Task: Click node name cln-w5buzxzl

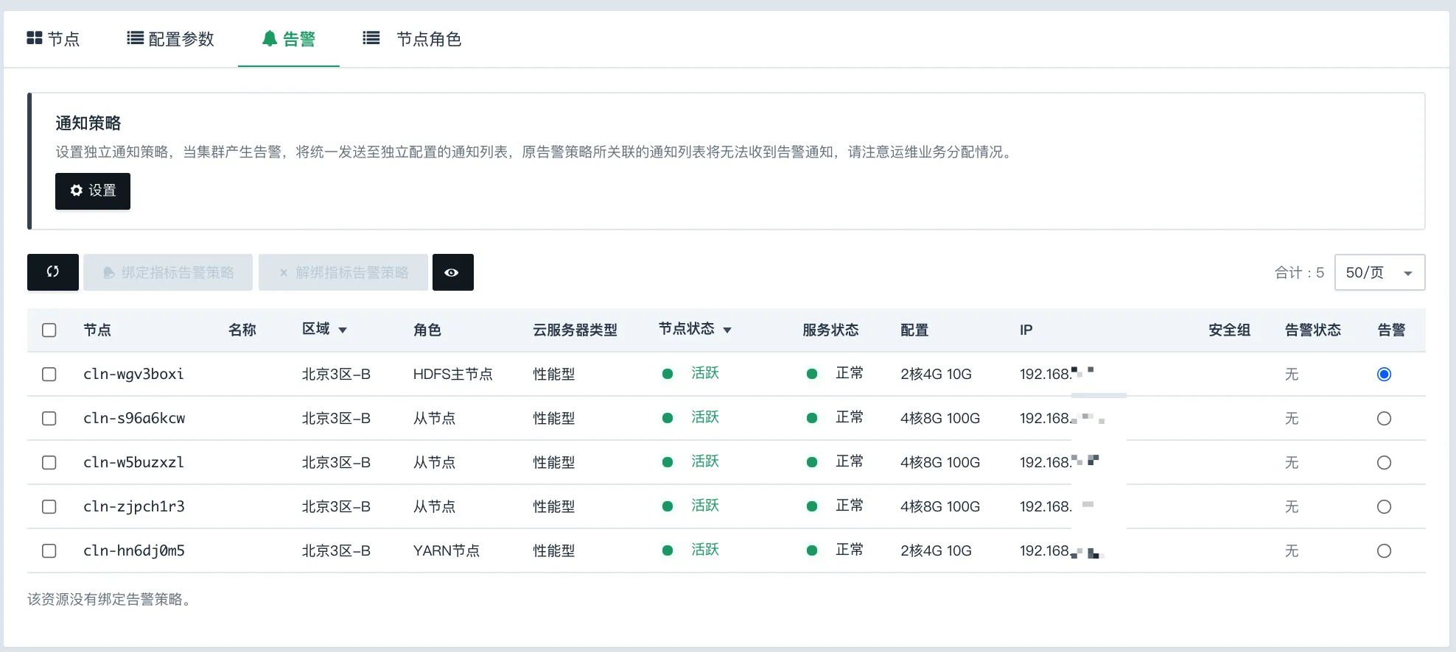Action: pyautogui.click(x=133, y=462)
